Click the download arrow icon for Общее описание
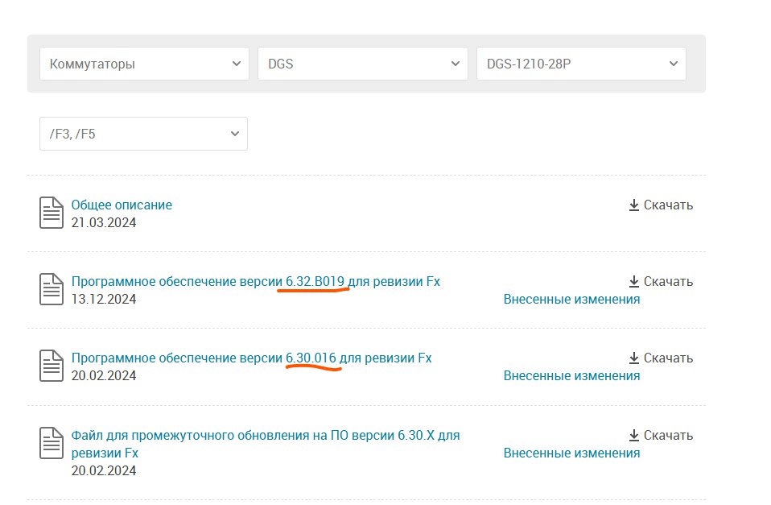 [x=634, y=205]
